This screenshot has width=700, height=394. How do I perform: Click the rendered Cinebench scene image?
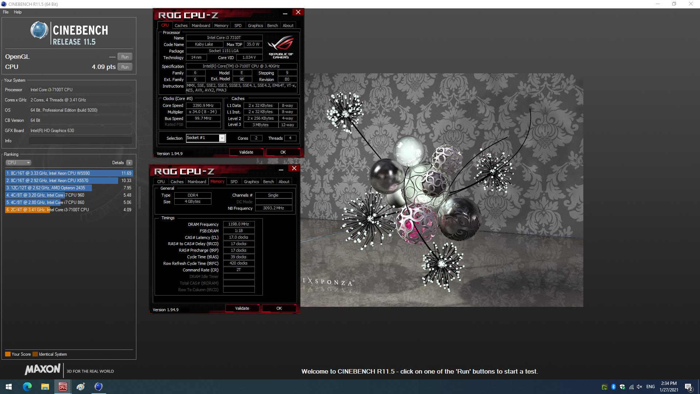pos(442,190)
